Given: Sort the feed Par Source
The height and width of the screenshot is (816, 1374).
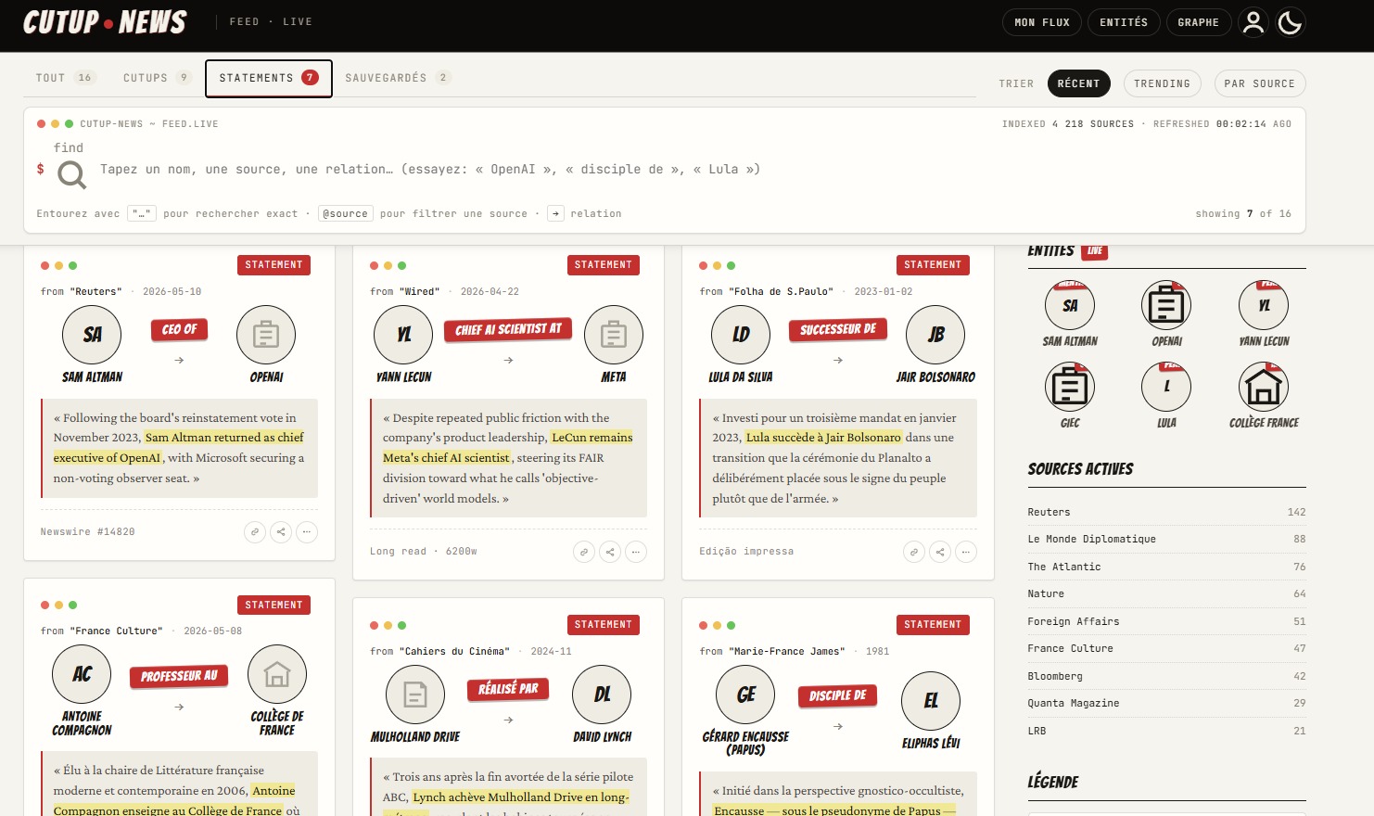Looking at the screenshot, I should click(1260, 83).
